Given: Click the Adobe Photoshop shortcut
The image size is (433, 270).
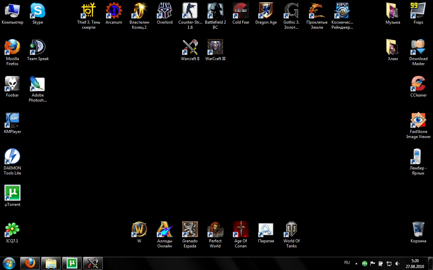Looking at the screenshot, I should (38, 89).
